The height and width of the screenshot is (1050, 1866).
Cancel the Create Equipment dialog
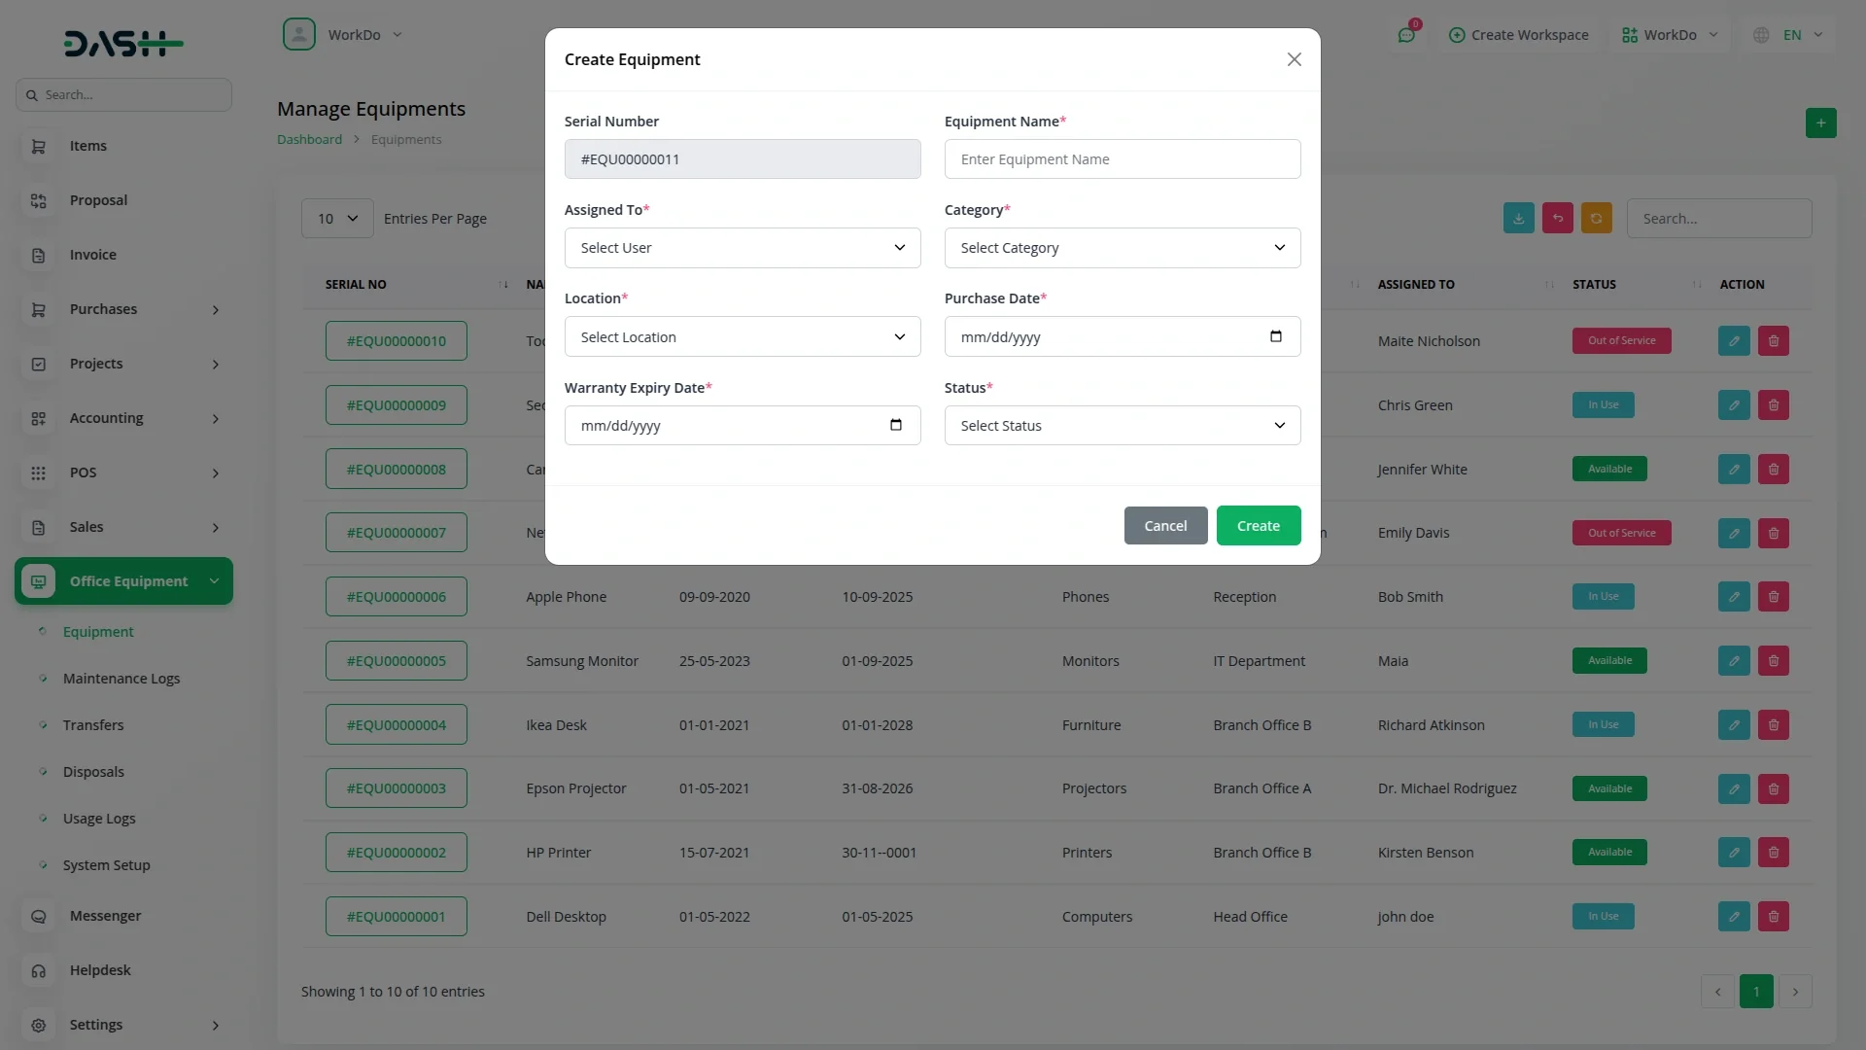pyautogui.click(x=1164, y=525)
